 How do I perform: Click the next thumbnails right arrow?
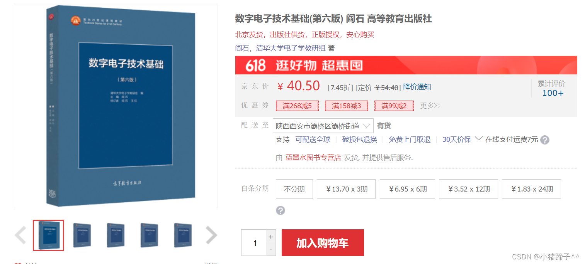click(211, 235)
